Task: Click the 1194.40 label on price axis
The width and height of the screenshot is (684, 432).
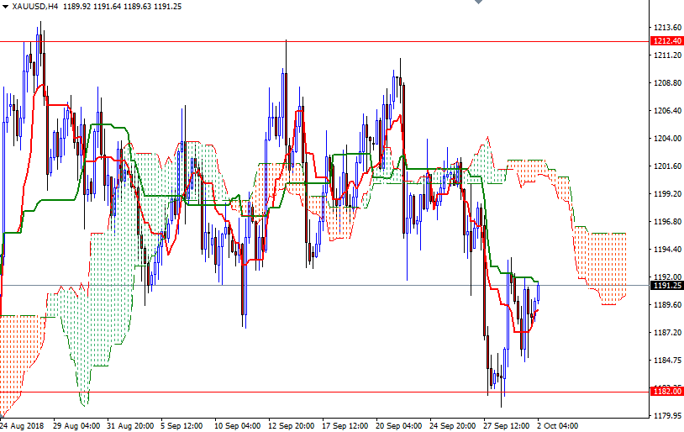Action: 666,250
